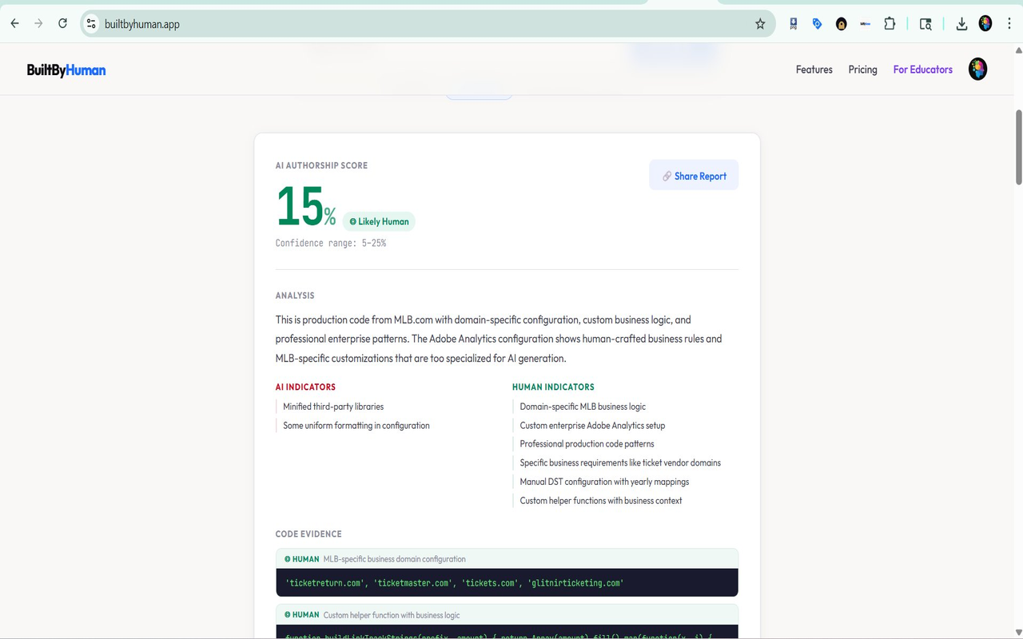
Task: Click the padlock-avatar extension icon
Action: [x=841, y=23]
